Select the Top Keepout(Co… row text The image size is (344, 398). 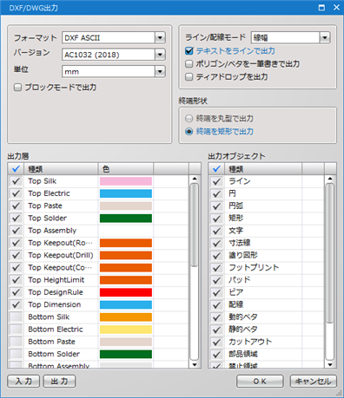tap(60, 268)
